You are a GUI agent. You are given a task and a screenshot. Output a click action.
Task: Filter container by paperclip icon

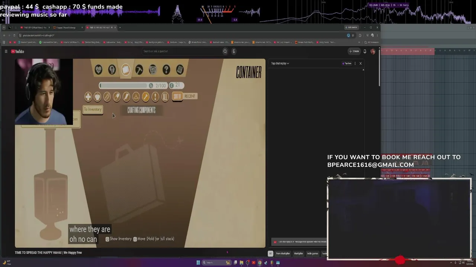coord(107,97)
